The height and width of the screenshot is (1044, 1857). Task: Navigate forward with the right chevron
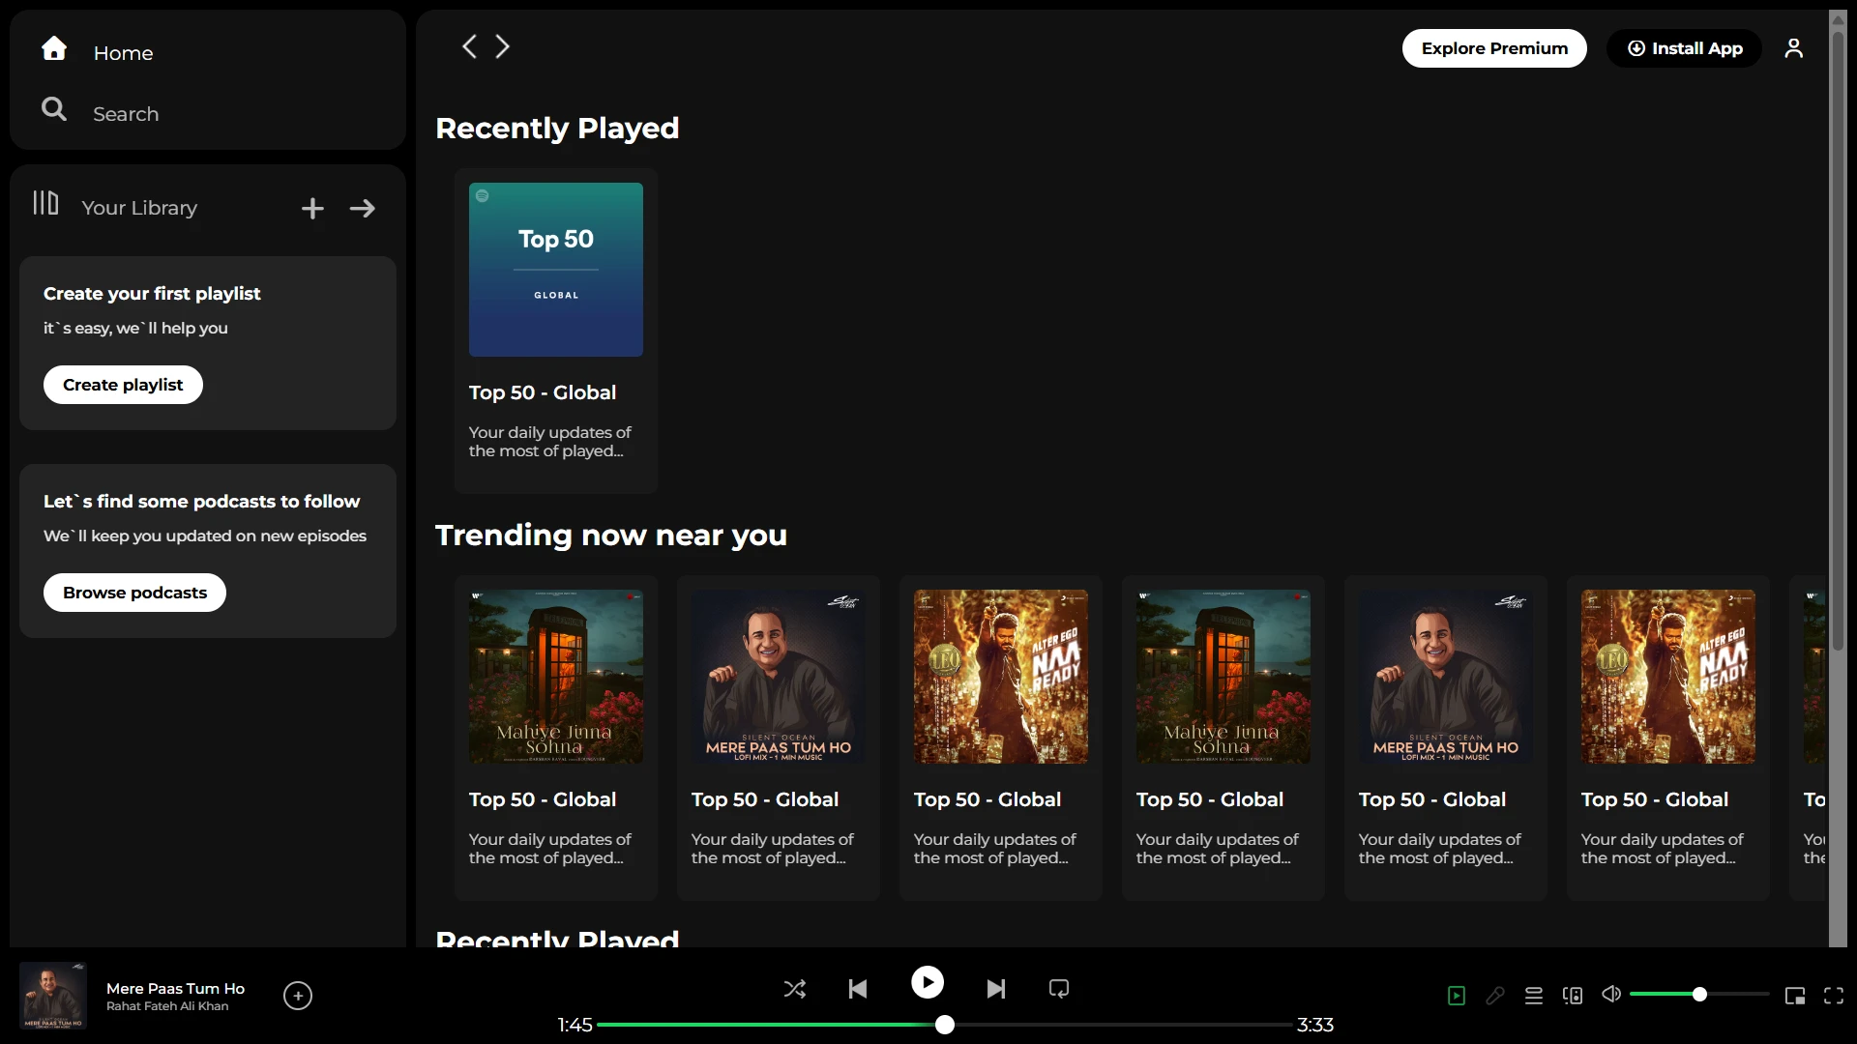tap(502, 45)
